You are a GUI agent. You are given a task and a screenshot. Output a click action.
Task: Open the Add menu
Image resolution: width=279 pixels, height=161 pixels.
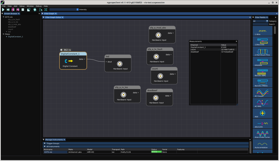pos(15,6)
